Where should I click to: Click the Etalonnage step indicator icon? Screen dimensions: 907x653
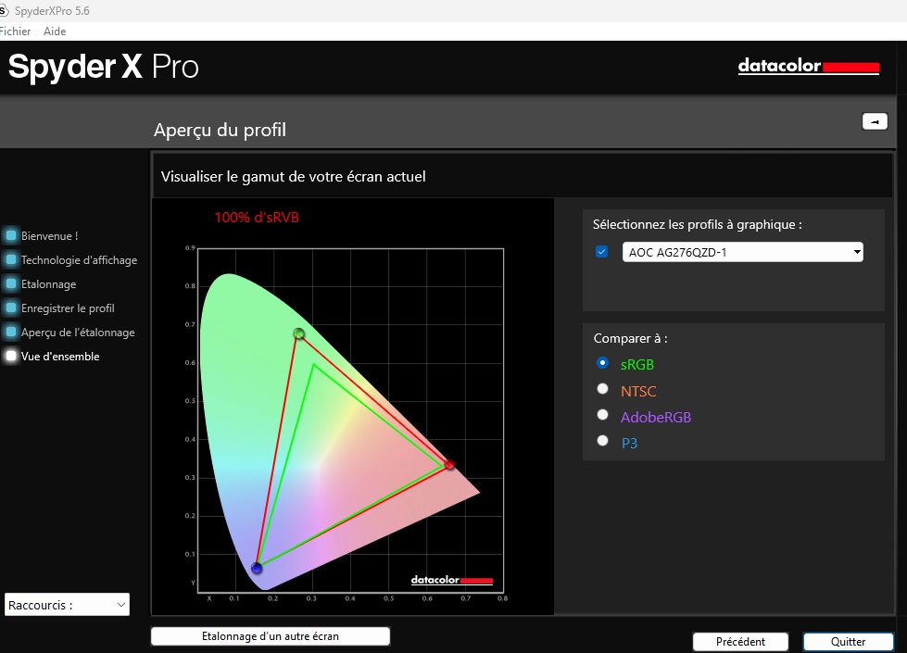pos(11,284)
